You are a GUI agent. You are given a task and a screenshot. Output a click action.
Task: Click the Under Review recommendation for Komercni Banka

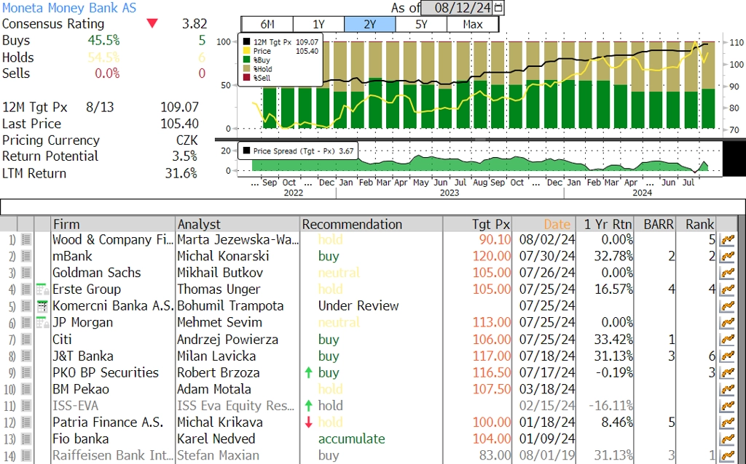pyautogui.click(x=358, y=306)
